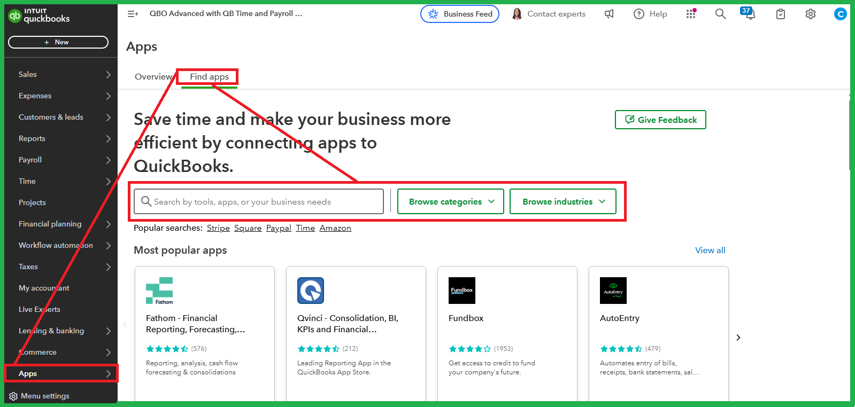The image size is (855, 407).
Task: Open the Fathom - Financial Reporting app title
Action: point(195,324)
